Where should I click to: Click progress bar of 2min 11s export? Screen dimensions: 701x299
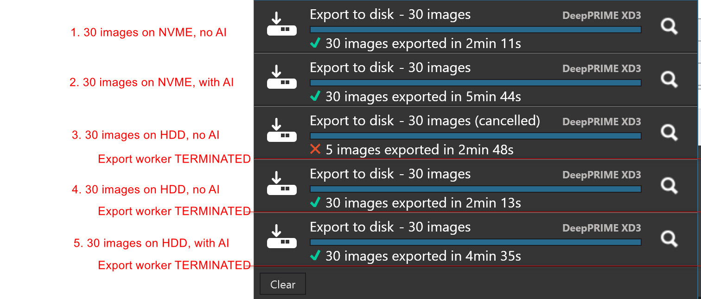coord(475,30)
